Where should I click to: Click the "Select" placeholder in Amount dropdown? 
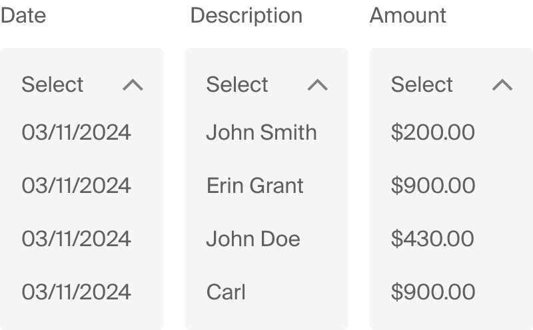tap(422, 84)
